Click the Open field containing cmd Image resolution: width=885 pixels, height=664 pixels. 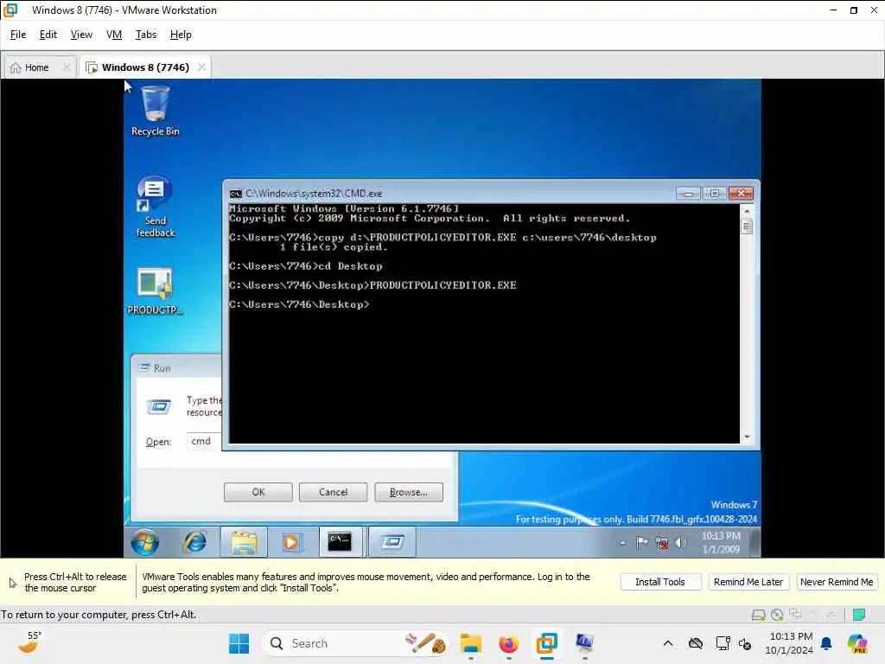(204, 442)
